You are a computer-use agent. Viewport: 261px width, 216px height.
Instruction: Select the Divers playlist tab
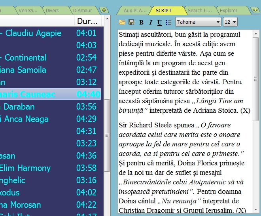tap(52, 11)
